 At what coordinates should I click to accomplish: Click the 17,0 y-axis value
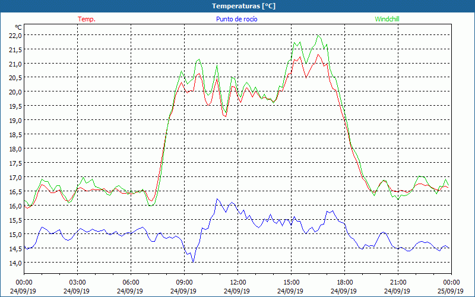pyautogui.click(x=15, y=178)
